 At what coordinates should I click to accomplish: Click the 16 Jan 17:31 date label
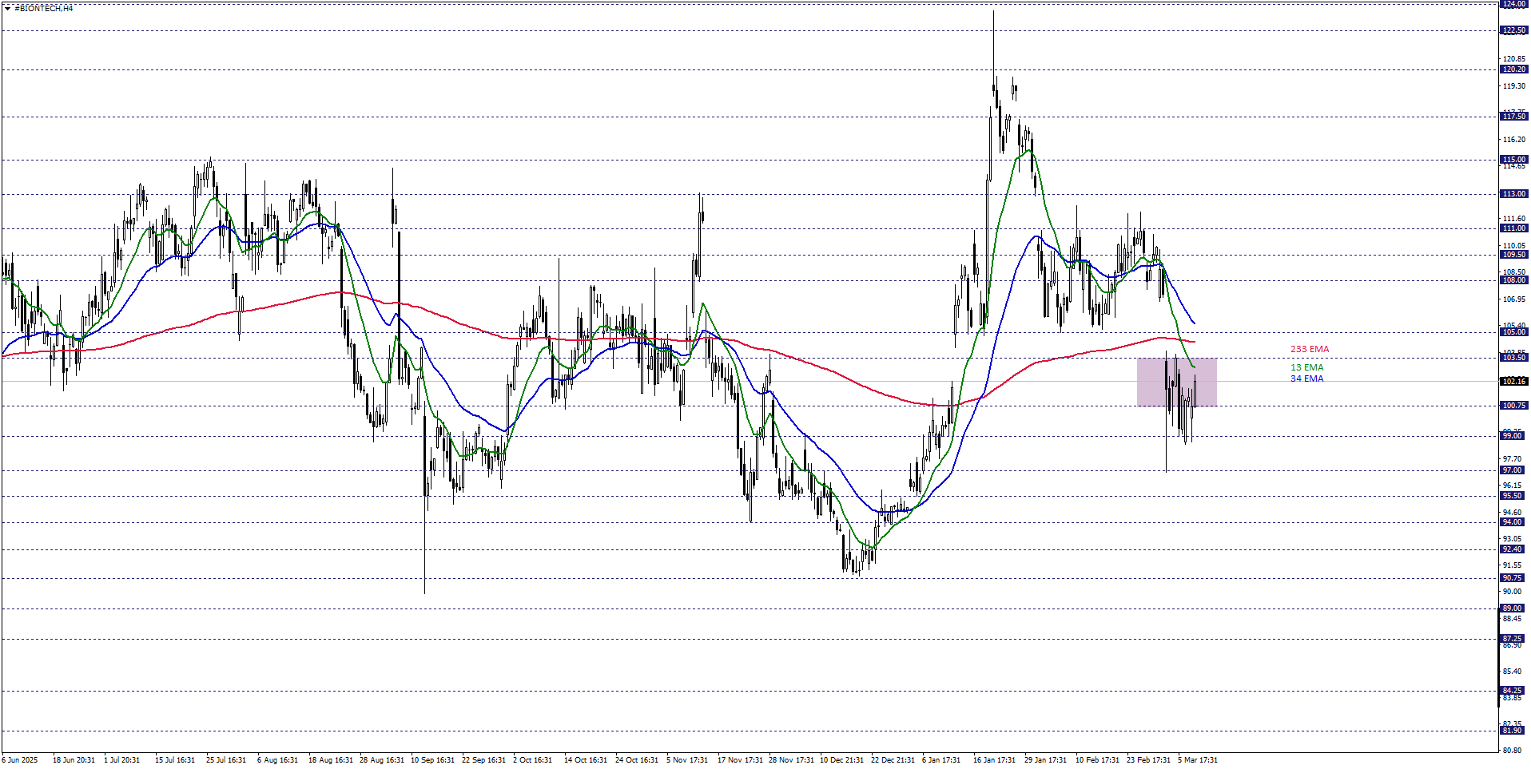(993, 760)
